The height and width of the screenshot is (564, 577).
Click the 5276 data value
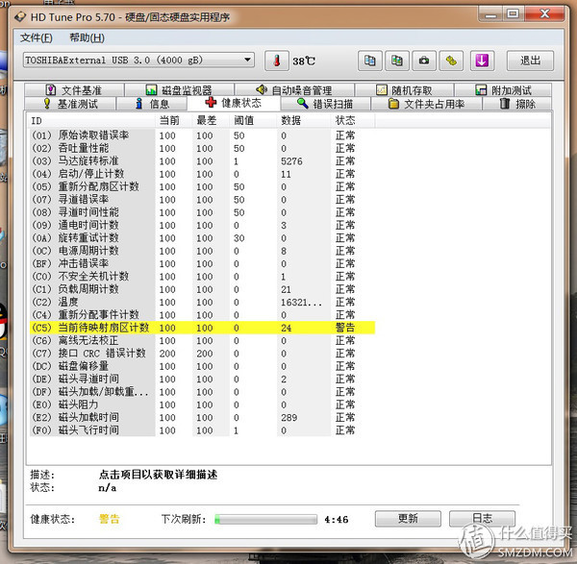291,161
